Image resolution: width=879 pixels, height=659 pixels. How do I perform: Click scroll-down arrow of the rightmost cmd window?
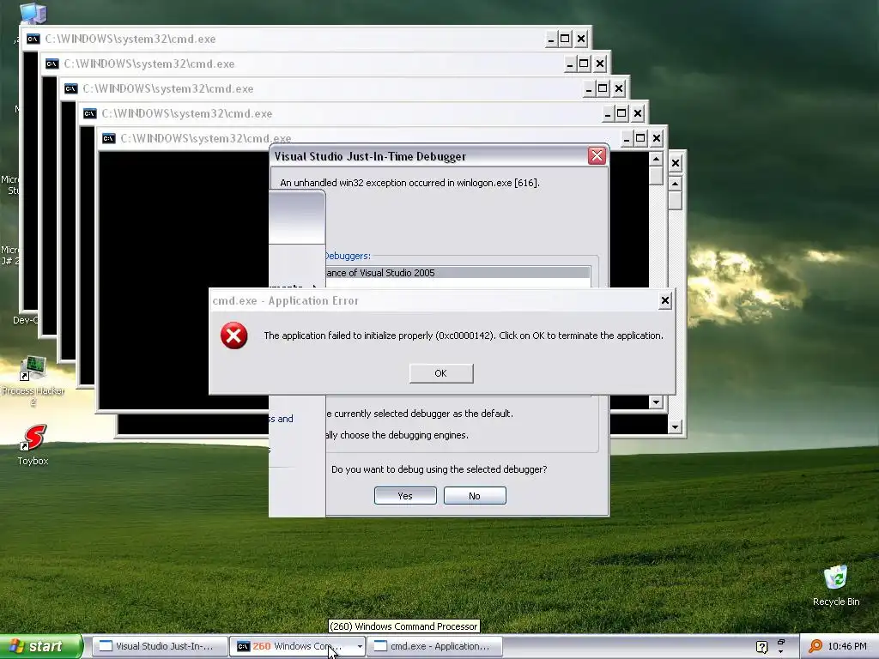pos(675,427)
